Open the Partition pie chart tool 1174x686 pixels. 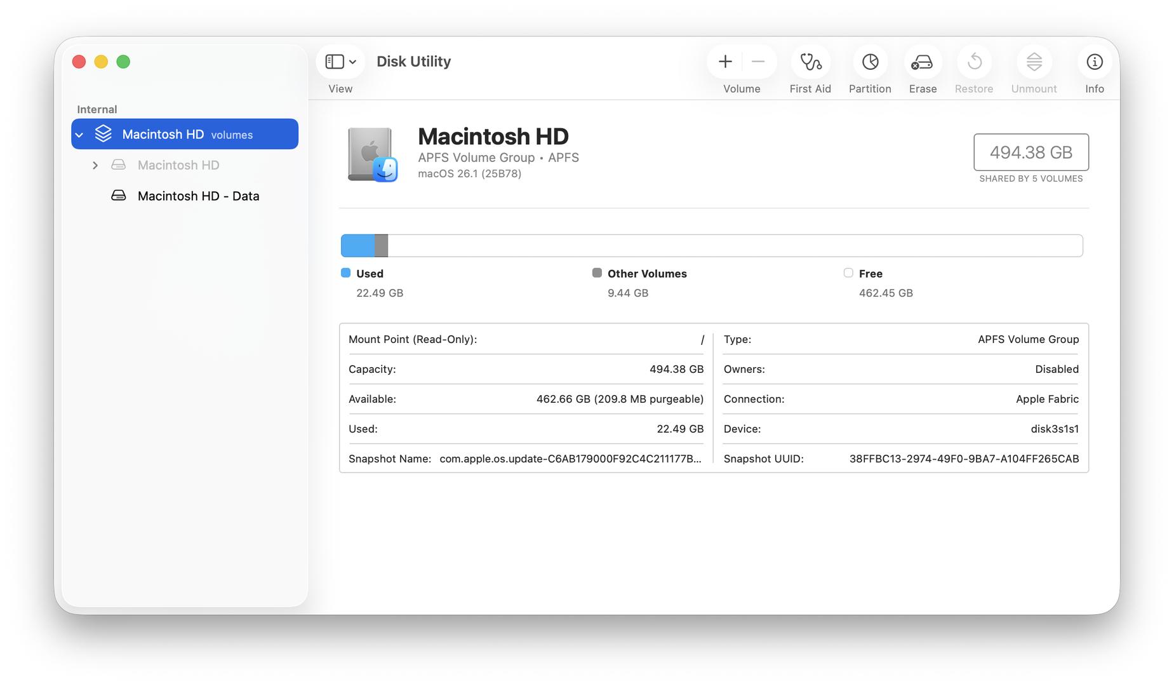pyautogui.click(x=869, y=62)
